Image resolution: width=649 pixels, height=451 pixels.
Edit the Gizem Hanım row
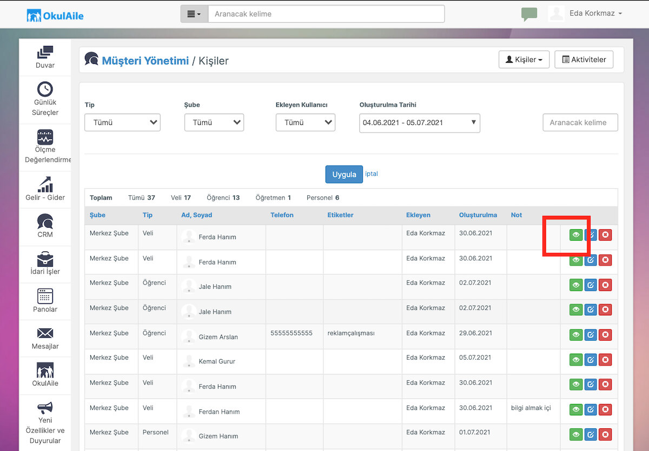591,434
